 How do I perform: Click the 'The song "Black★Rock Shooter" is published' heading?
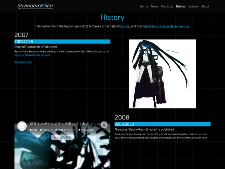coord(144,129)
